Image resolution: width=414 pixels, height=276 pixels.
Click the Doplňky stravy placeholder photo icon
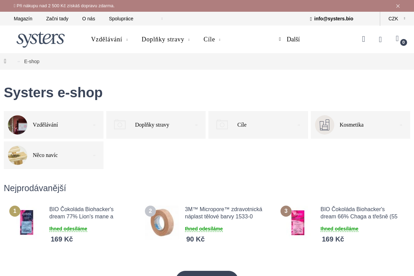(120, 125)
